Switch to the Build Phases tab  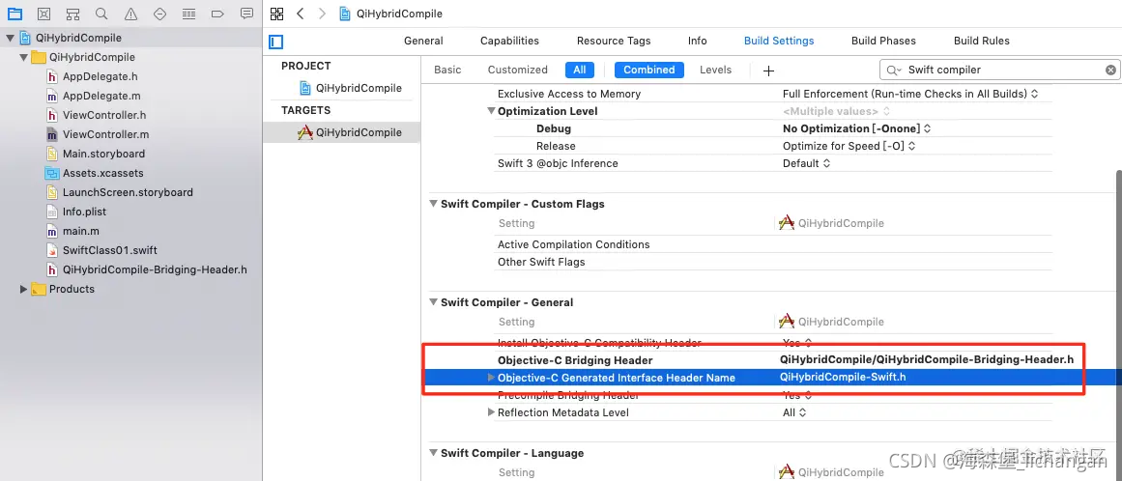pos(883,41)
